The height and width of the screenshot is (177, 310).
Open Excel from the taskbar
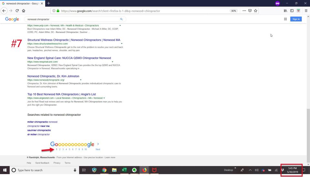(124, 170)
